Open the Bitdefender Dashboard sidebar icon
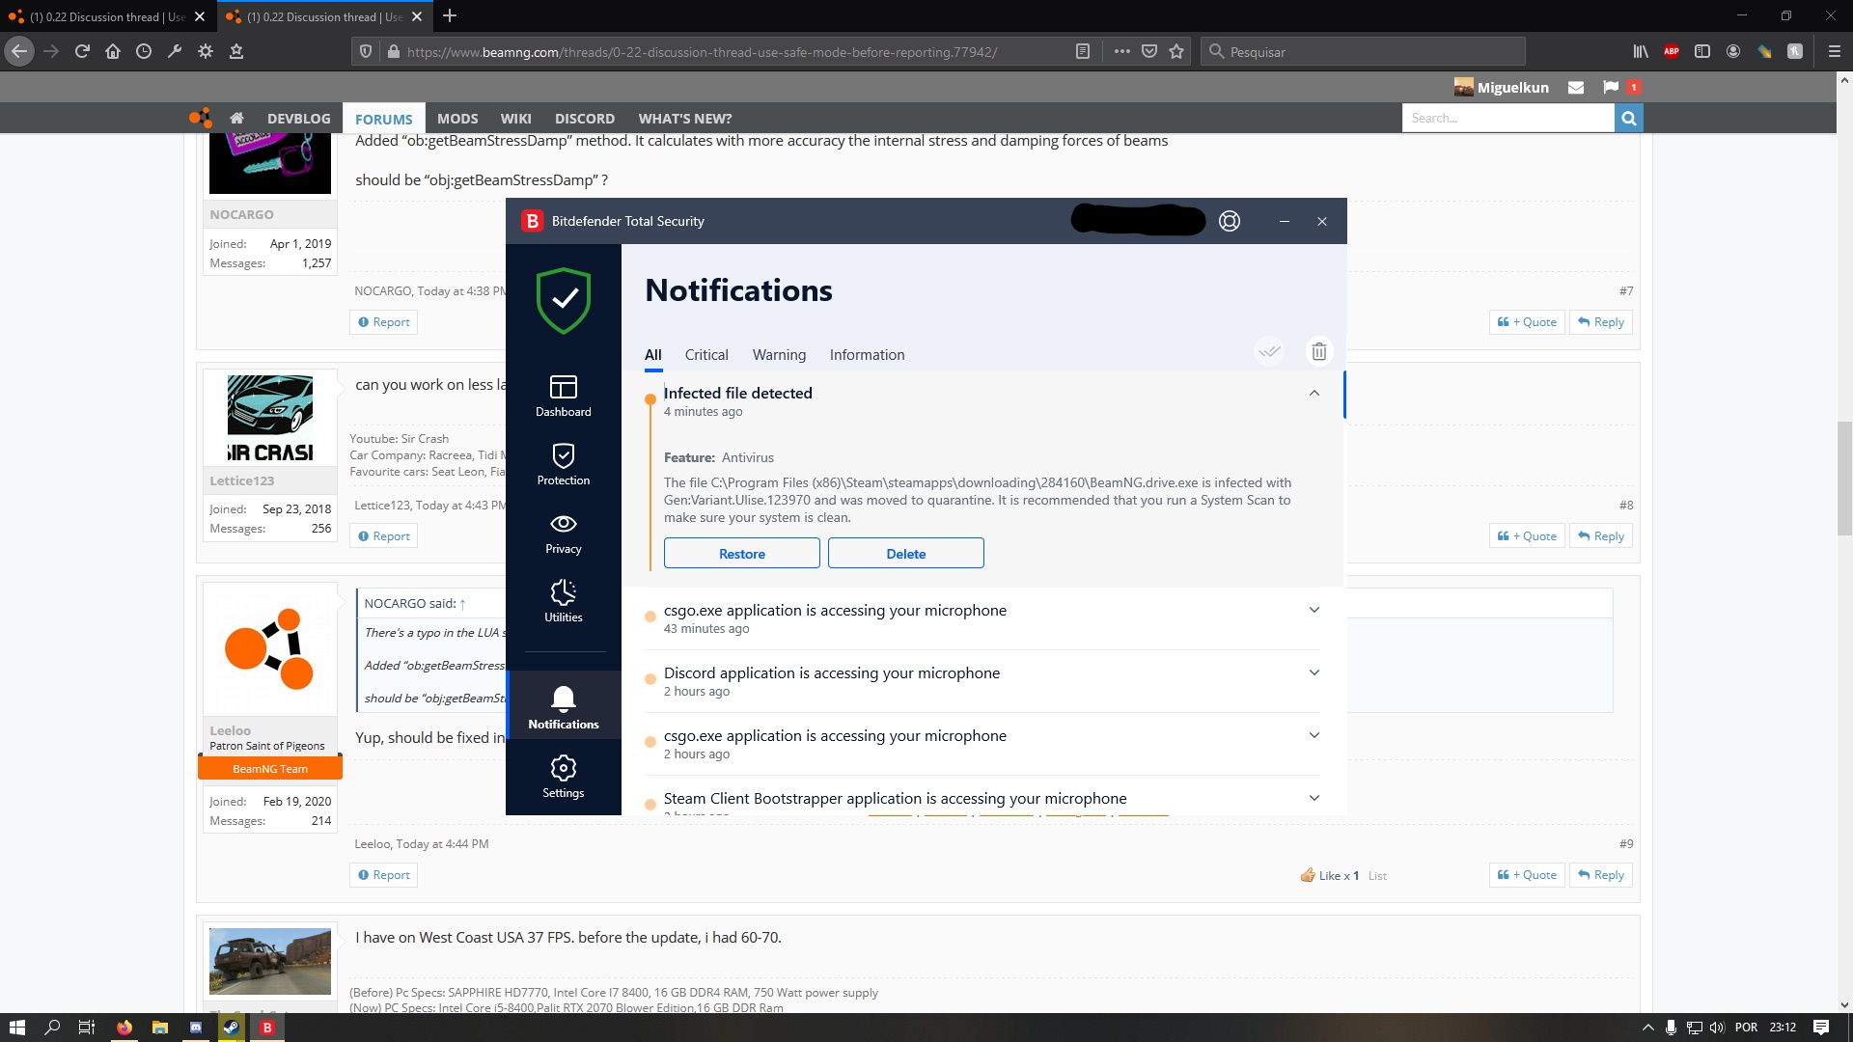Image resolution: width=1853 pixels, height=1042 pixels. coord(563,396)
